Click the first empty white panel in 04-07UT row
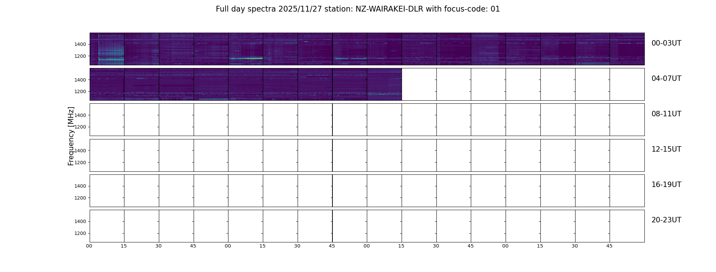716x272 pixels. pos(419,84)
